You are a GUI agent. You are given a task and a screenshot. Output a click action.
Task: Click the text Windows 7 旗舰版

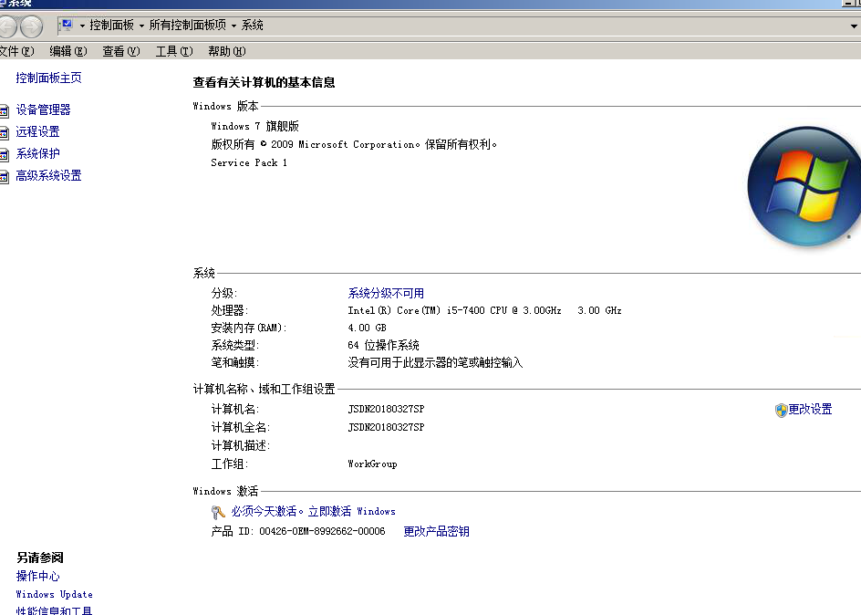(x=254, y=126)
